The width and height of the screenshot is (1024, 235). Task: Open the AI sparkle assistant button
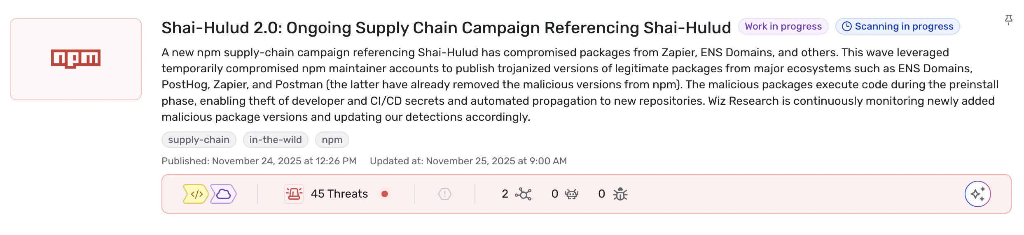pos(977,194)
